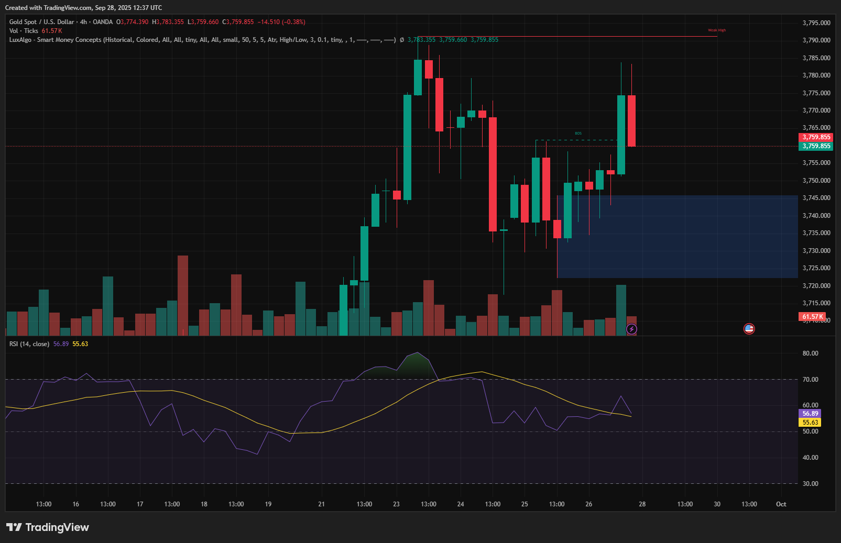Image resolution: width=841 pixels, height=543 pixels.
Task: Click the Oct label on time axis
Action: click(781, 504)
